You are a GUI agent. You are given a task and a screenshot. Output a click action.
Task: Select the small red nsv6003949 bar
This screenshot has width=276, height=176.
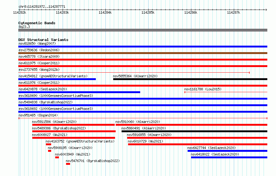click(x=57, y=157)
